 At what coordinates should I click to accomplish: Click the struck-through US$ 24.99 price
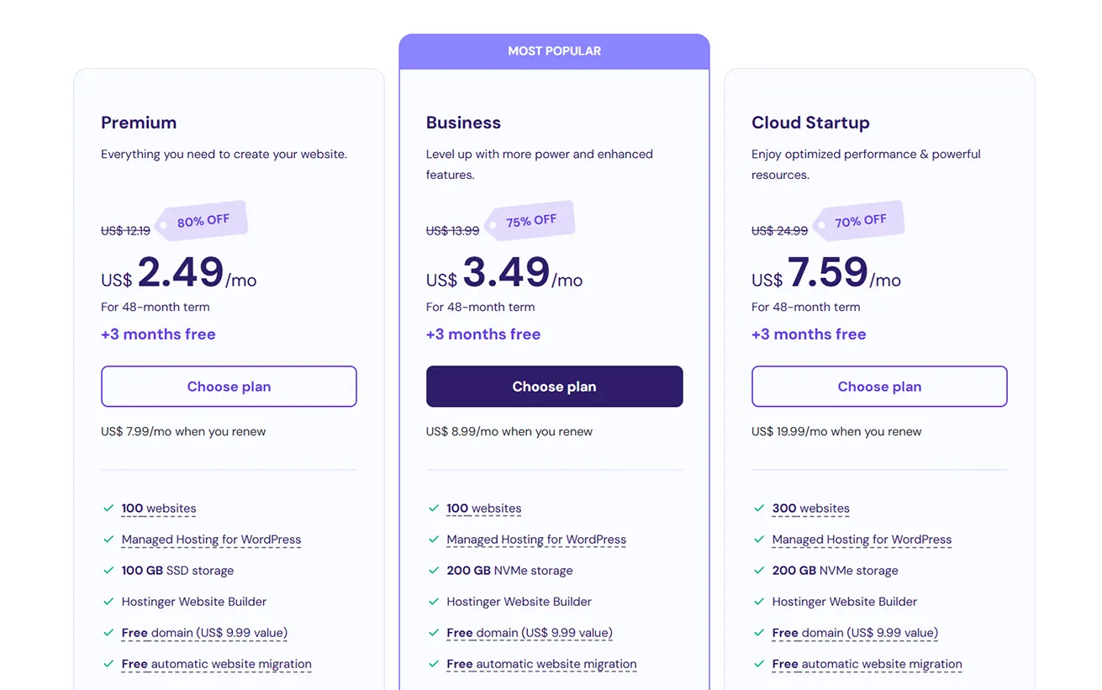(x=779, y=230)
